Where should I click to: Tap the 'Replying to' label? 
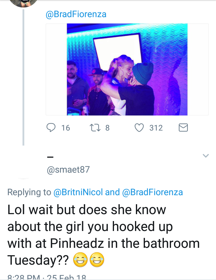click(x=29, y=192)
